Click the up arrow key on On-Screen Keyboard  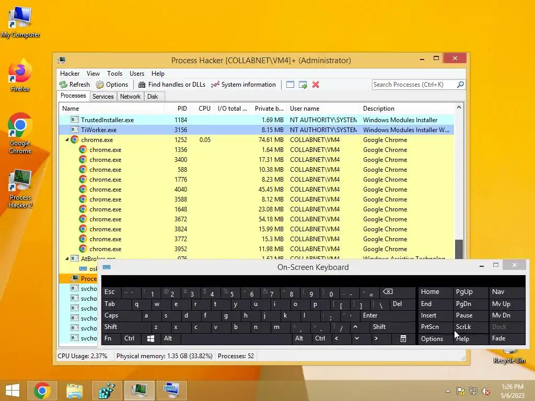click(355, 327)
